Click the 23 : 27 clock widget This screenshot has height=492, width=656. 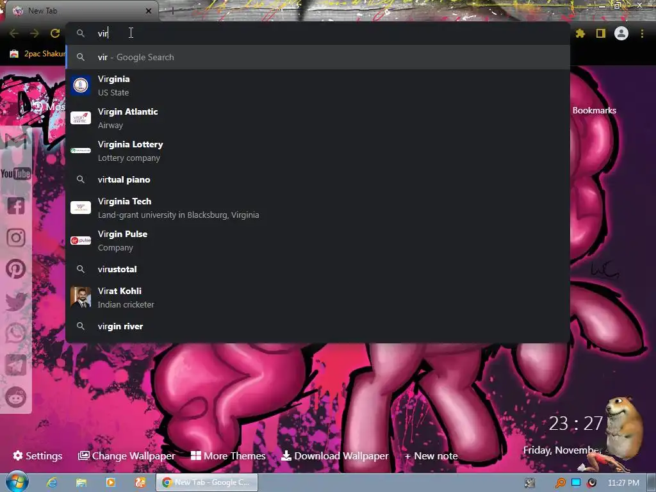(576, 423)
